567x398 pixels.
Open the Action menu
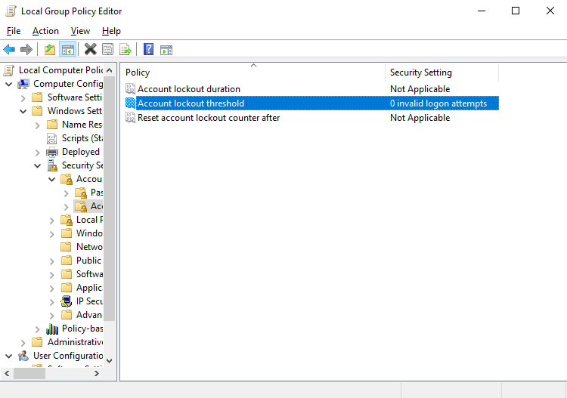pos(45,31)
